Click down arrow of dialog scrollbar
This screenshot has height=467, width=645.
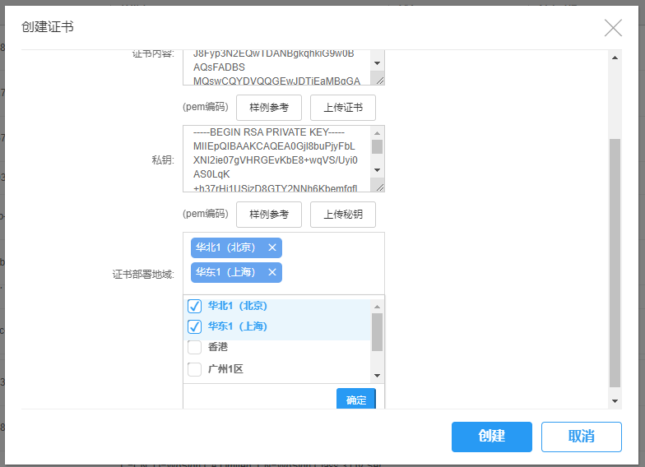615,401
